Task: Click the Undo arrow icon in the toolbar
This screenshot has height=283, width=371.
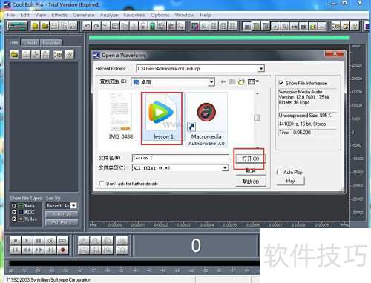Action: [x=87, y=26]
